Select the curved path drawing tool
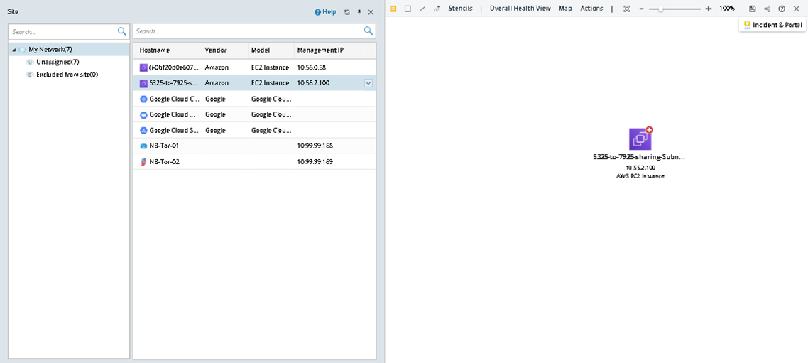808x363 pixels. click(x=437, y=9)
